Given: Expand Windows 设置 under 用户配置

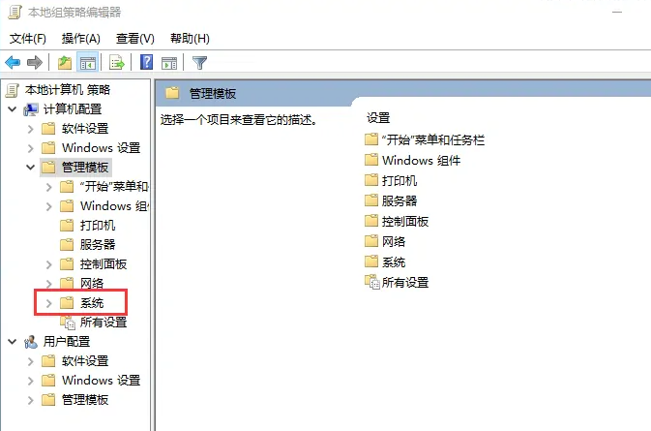Looking at the screenshot, I should click(x=30, y=381).
